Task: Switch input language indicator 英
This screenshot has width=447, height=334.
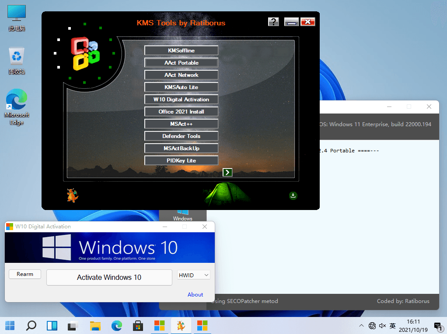Action: pyautogui.click(x=393, y=325)
